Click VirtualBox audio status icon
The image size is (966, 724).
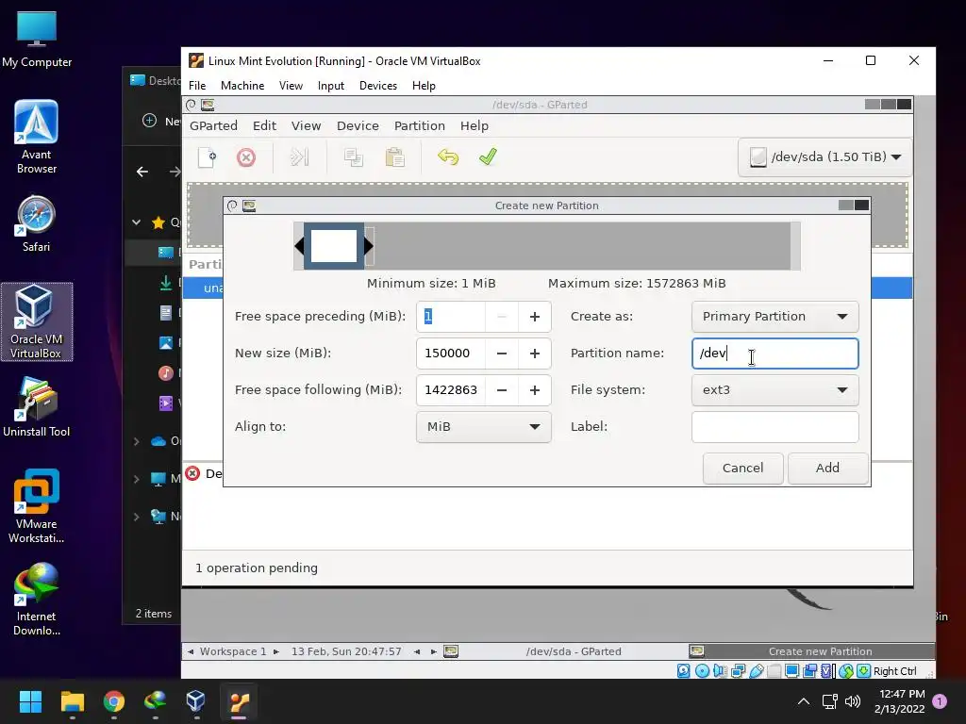[720, 671]
